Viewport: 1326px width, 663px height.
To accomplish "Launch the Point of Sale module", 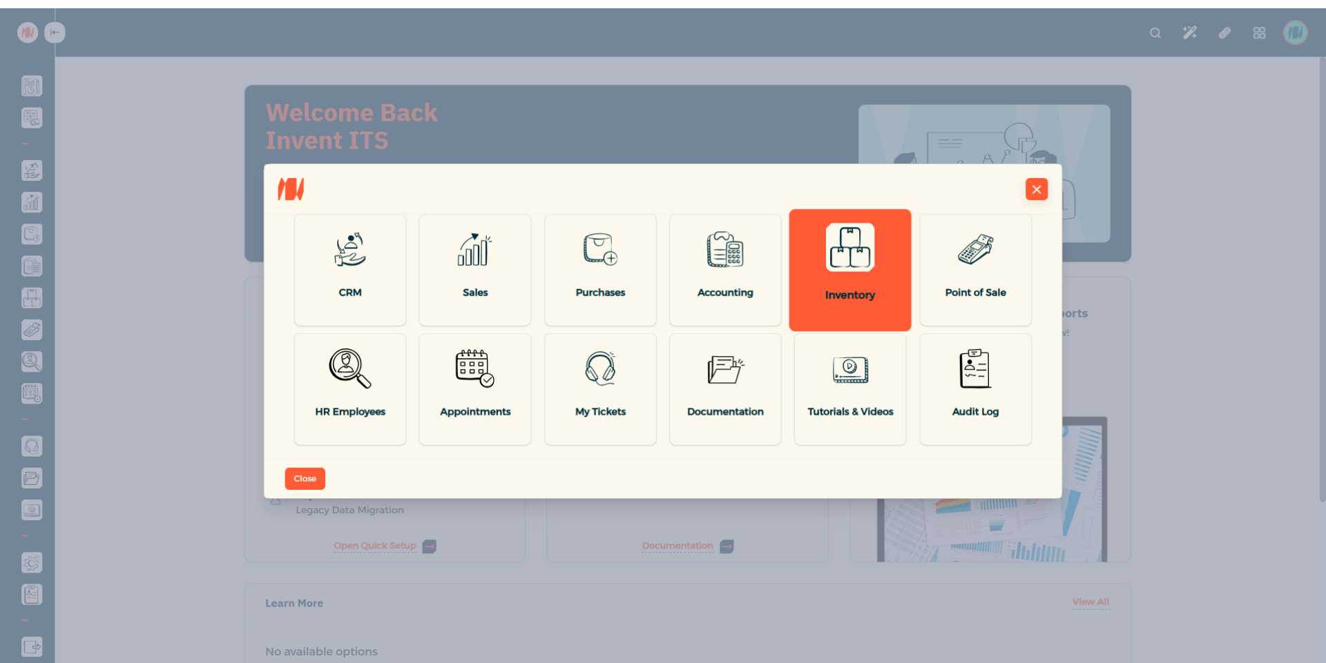I will coord(975,270).
